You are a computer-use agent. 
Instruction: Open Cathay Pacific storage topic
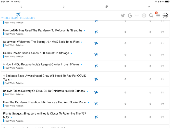click(x=36, y=53)
